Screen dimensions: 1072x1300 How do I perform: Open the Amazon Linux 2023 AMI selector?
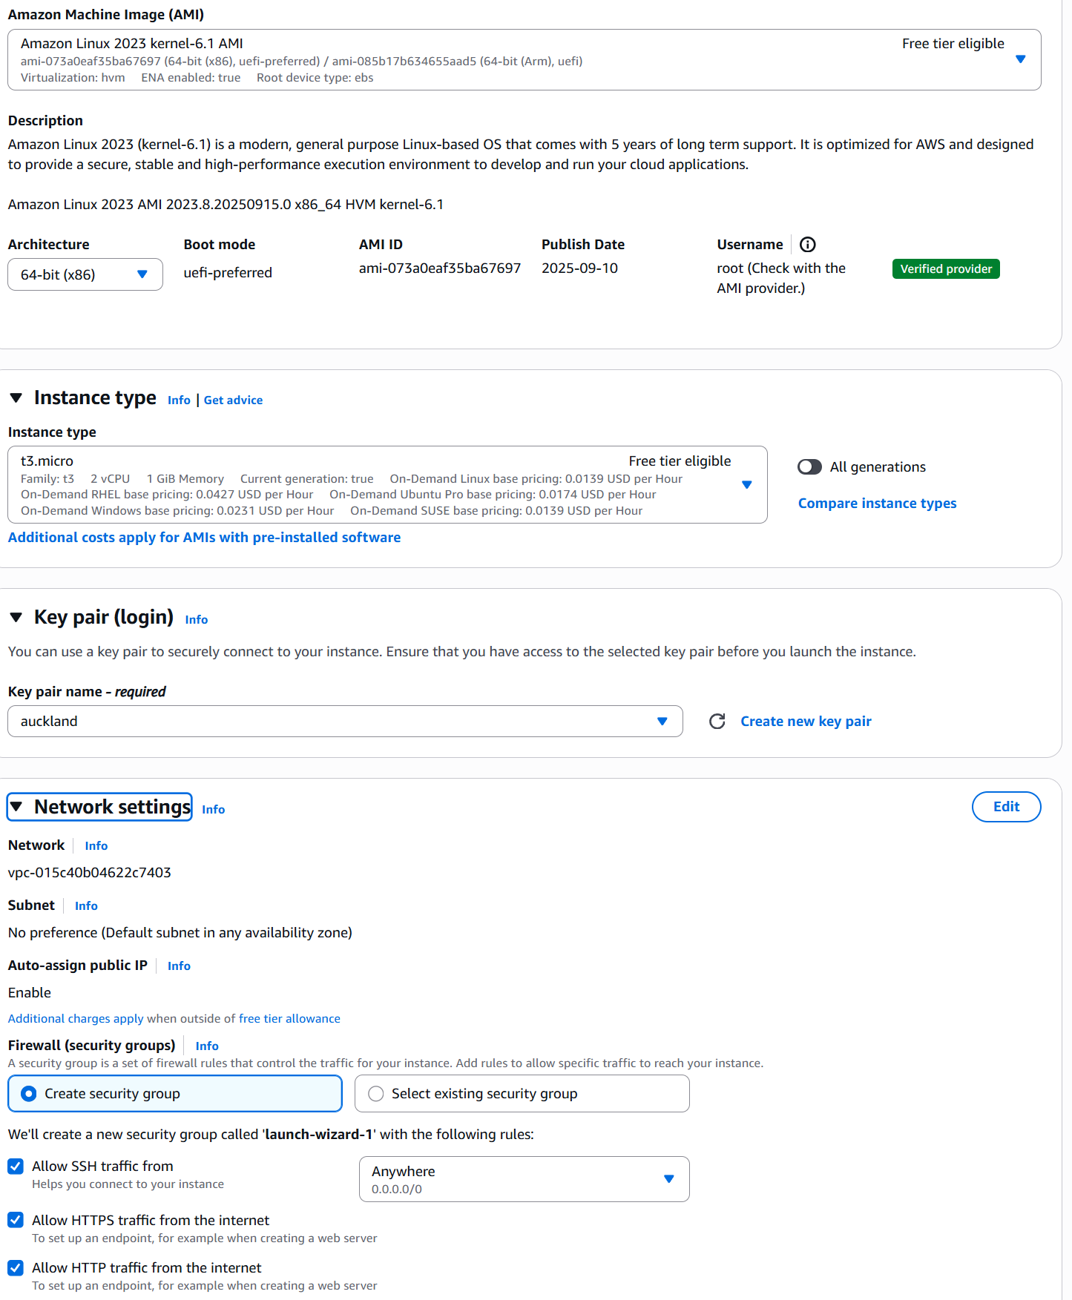click(x=524, y=60)
